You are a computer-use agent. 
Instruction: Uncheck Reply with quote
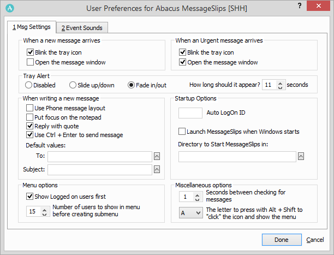(x=29, y=126)
